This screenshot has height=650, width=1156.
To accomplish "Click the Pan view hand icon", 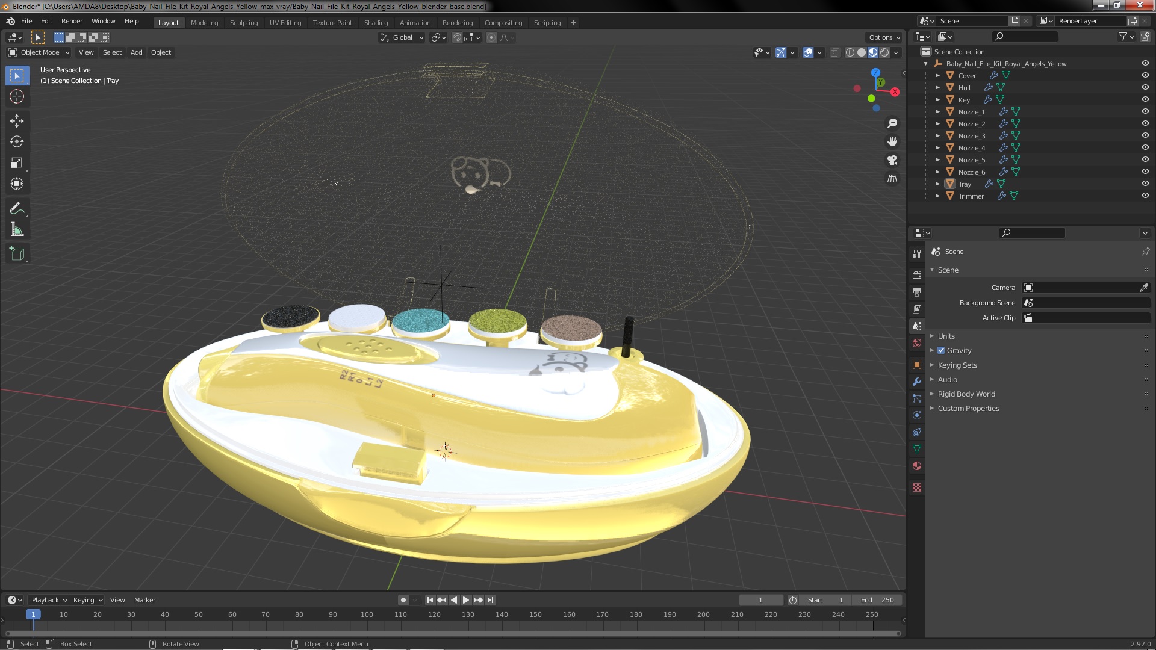I will (892, 141).
